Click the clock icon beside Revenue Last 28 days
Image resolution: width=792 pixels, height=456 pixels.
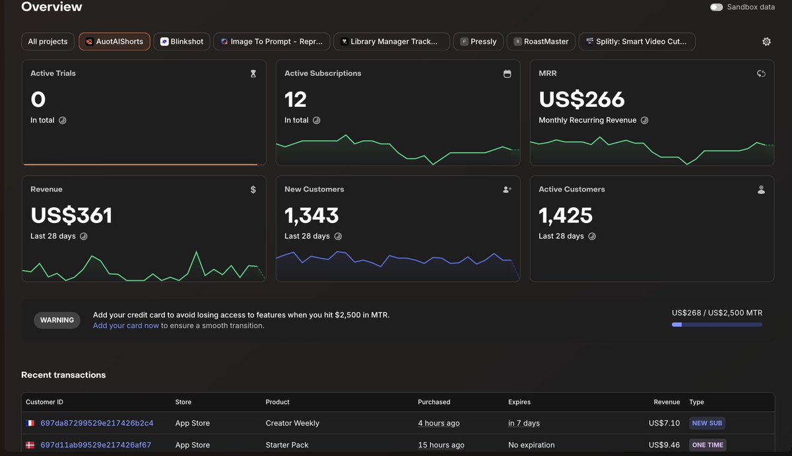[x=84, y=236]
